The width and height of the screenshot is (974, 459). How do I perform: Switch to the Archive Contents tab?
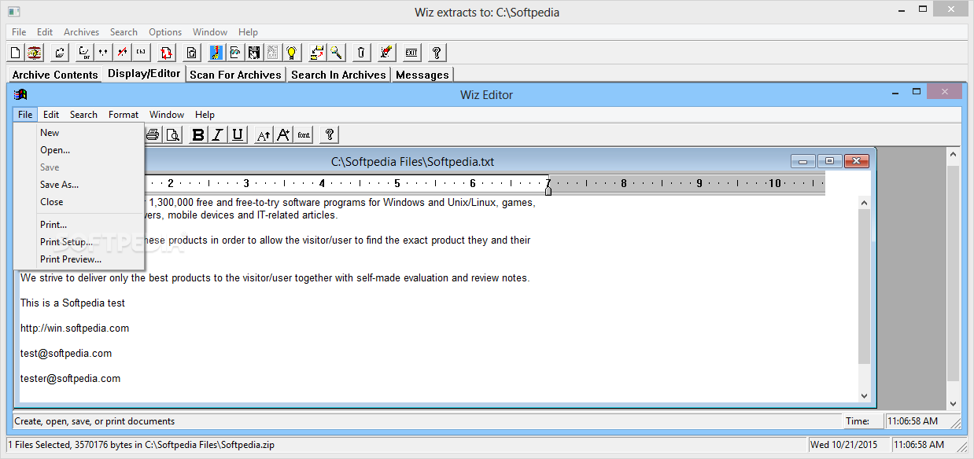click(55, 75)
